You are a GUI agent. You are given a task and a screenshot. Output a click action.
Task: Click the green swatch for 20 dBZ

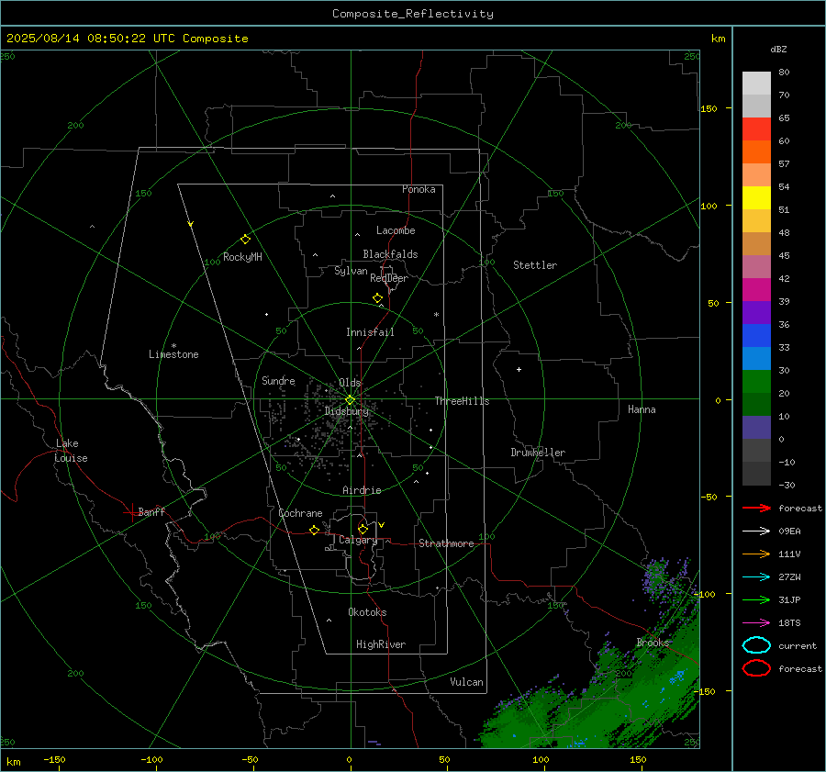756,381
